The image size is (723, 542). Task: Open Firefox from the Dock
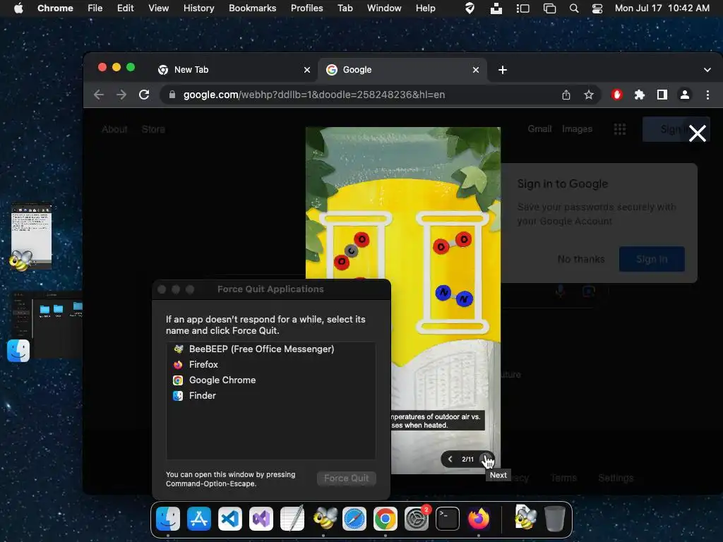479,519
